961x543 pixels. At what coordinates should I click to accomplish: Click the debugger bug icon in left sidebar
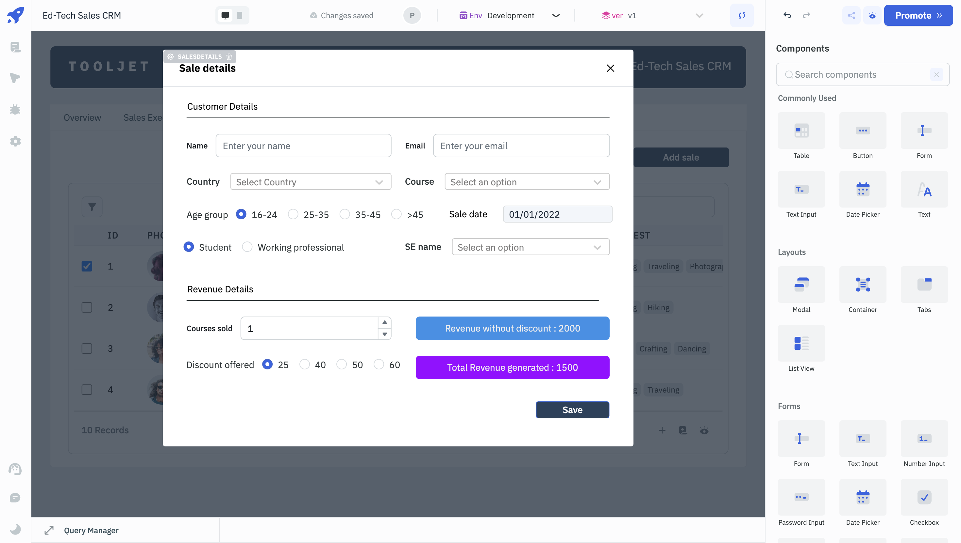[x=15, y=110]
